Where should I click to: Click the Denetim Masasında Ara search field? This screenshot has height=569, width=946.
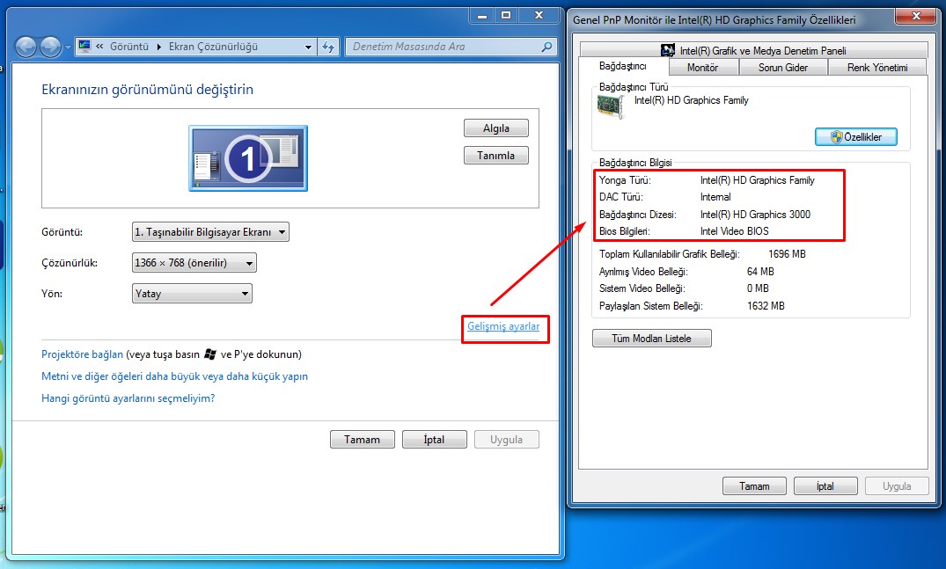point(449,47)
